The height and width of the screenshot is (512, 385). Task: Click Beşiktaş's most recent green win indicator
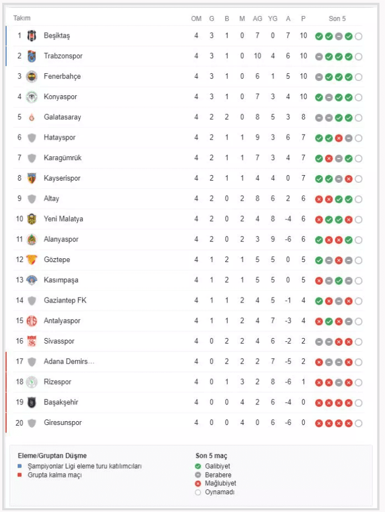pyautogui.click(x=348, y=37)
